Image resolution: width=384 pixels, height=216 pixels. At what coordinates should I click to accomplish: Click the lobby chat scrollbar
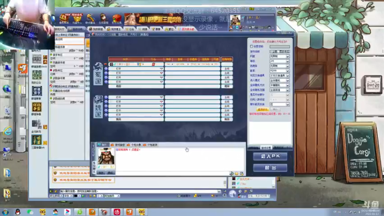point(225,183)
